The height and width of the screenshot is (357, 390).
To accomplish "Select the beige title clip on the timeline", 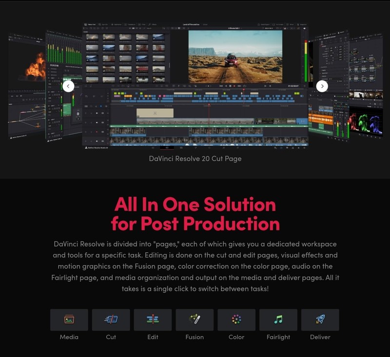I will 155,113.
